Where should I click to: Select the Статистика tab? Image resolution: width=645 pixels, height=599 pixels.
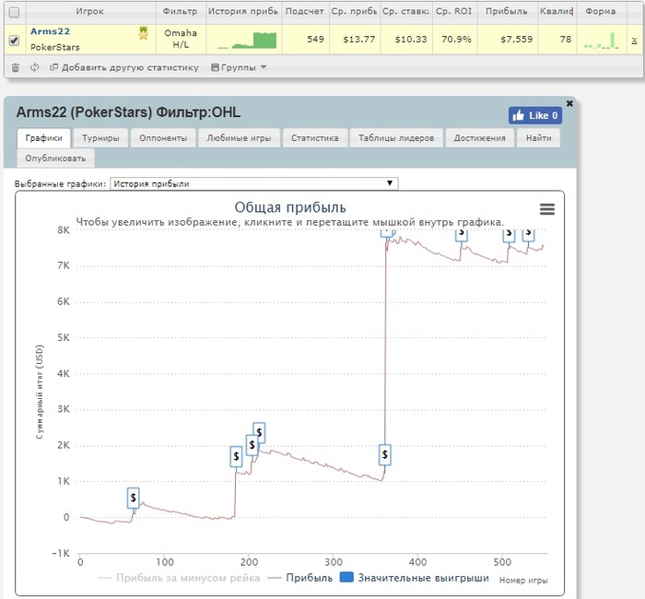[315, 138]
